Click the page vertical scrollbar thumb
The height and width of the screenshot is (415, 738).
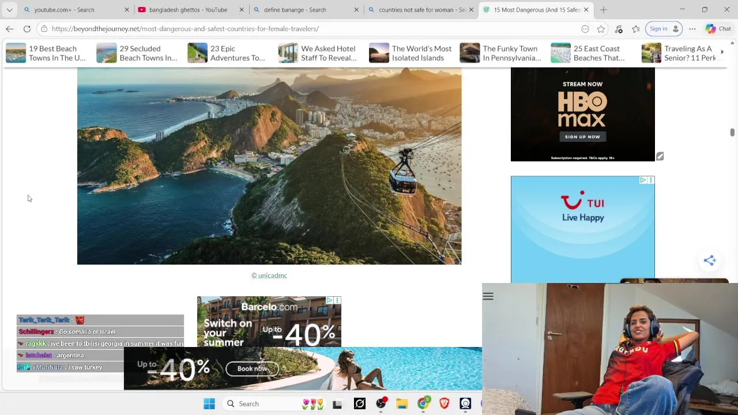732,133
